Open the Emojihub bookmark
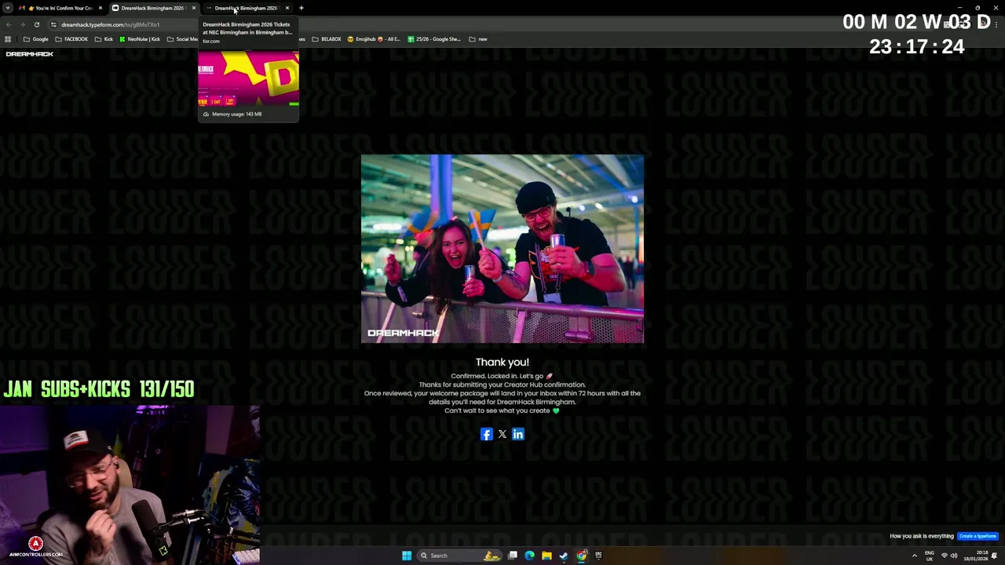This screenshot has height=565, width=1005. pos(374,39)
